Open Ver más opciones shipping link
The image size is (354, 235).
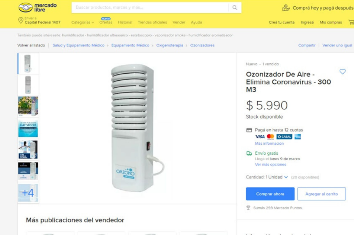pyautogui.click(x=270, y=165)
